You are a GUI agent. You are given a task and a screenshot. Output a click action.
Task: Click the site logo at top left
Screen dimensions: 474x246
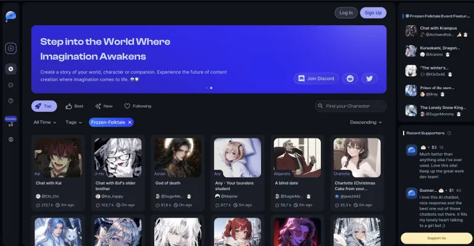10,15
